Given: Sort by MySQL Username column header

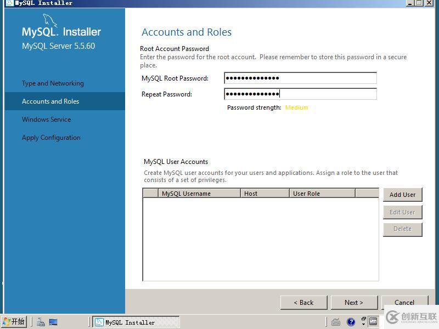Looking at the screenshot, I should coord(199,194).
